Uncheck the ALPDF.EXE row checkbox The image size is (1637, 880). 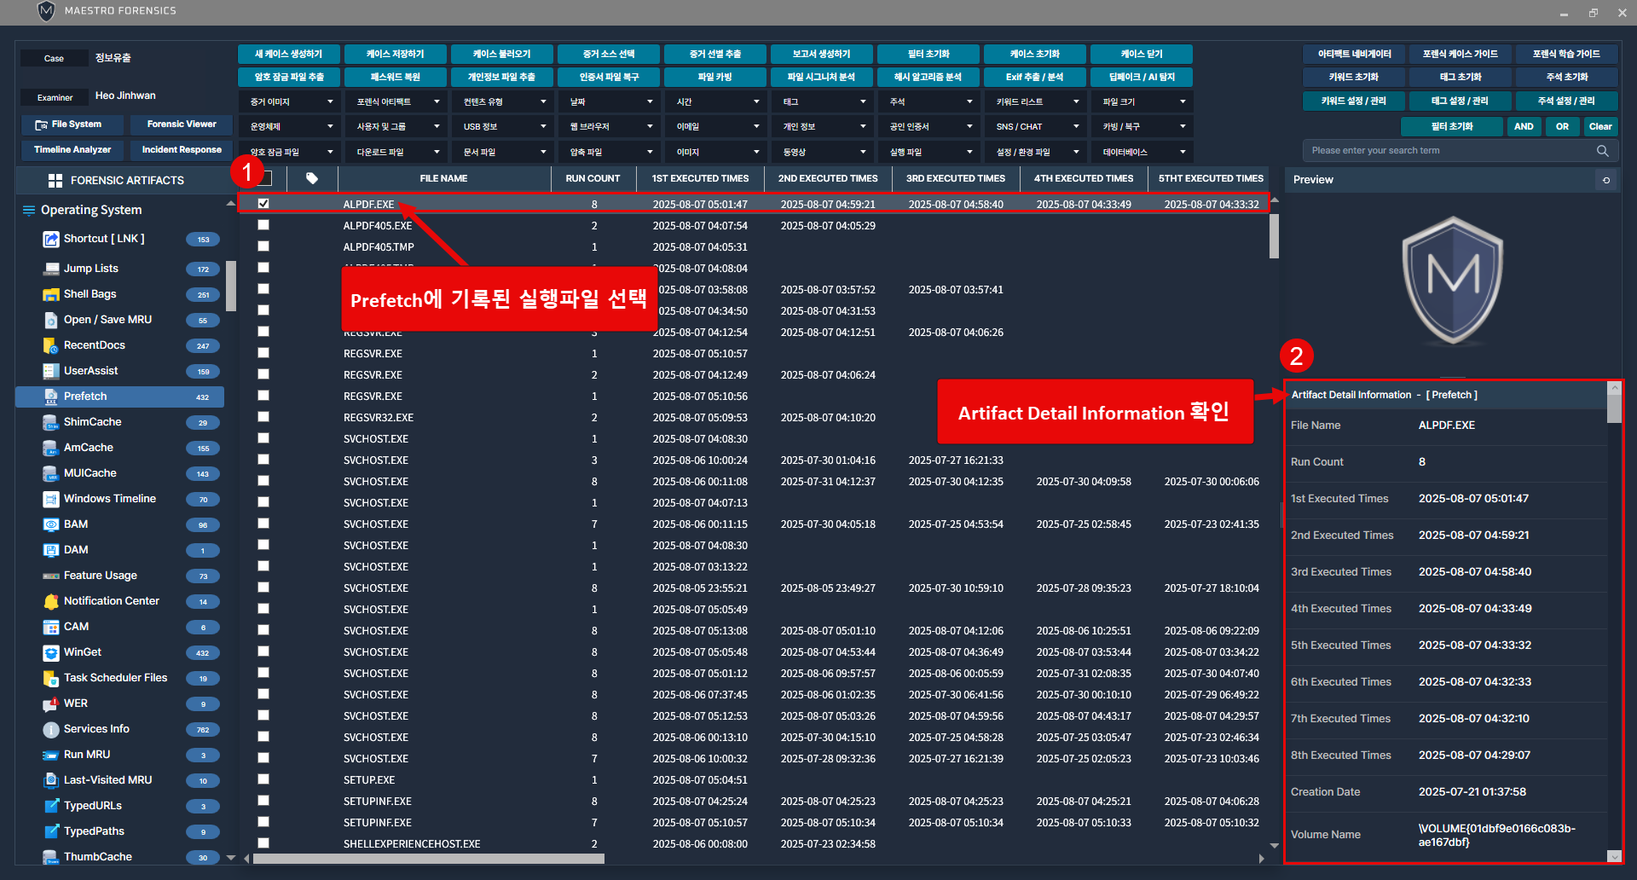263,204
